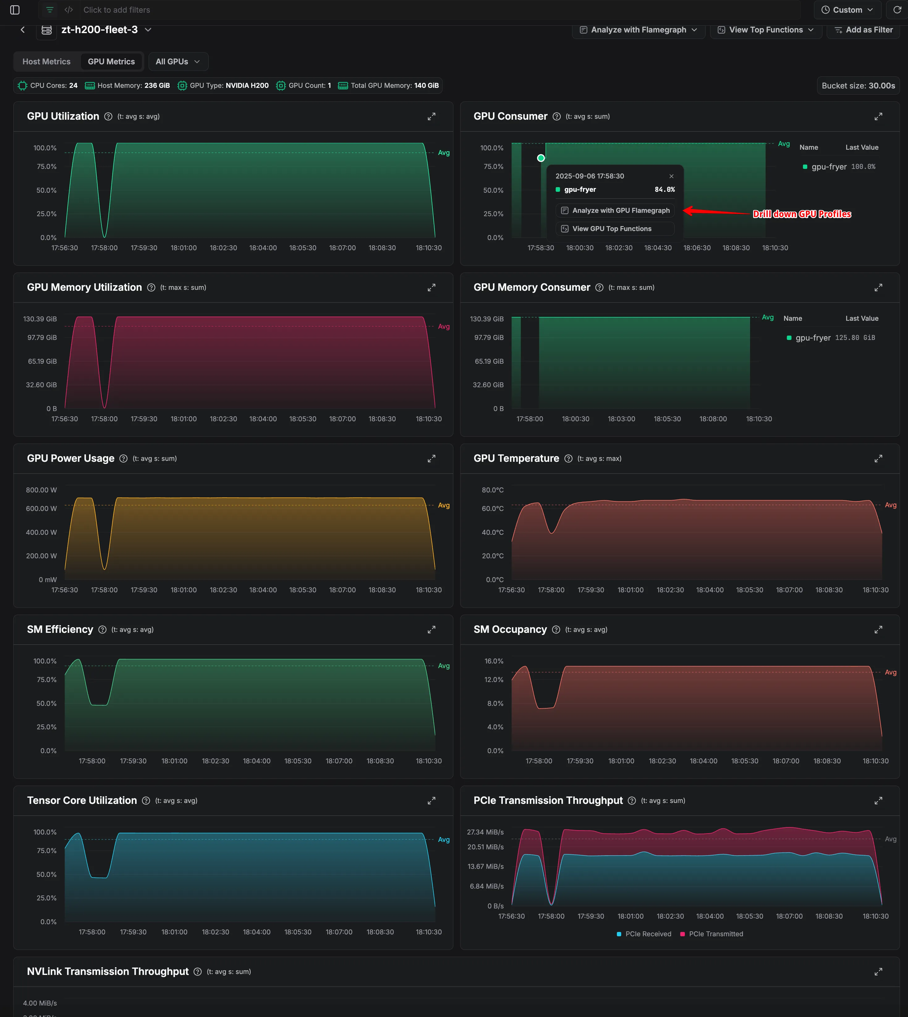908x1017 pixels.
Task: Open the Custom time range dropdown
Action: point(846,10)
